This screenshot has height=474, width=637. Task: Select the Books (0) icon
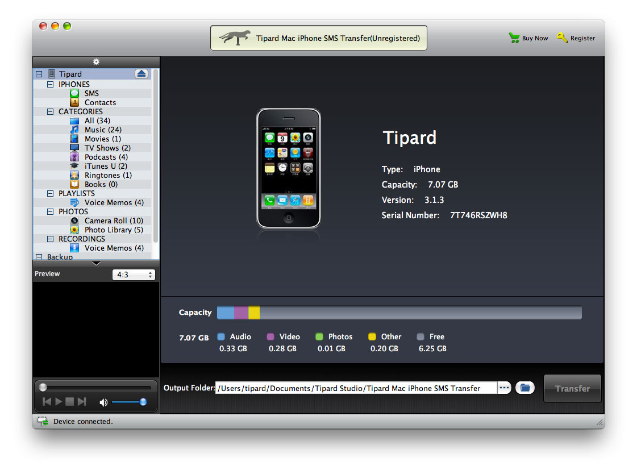(74, 184)
